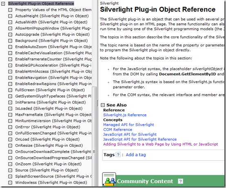Open the EnableAutoZoom topic
Screen dimensions: 226x188
point(53,47)
